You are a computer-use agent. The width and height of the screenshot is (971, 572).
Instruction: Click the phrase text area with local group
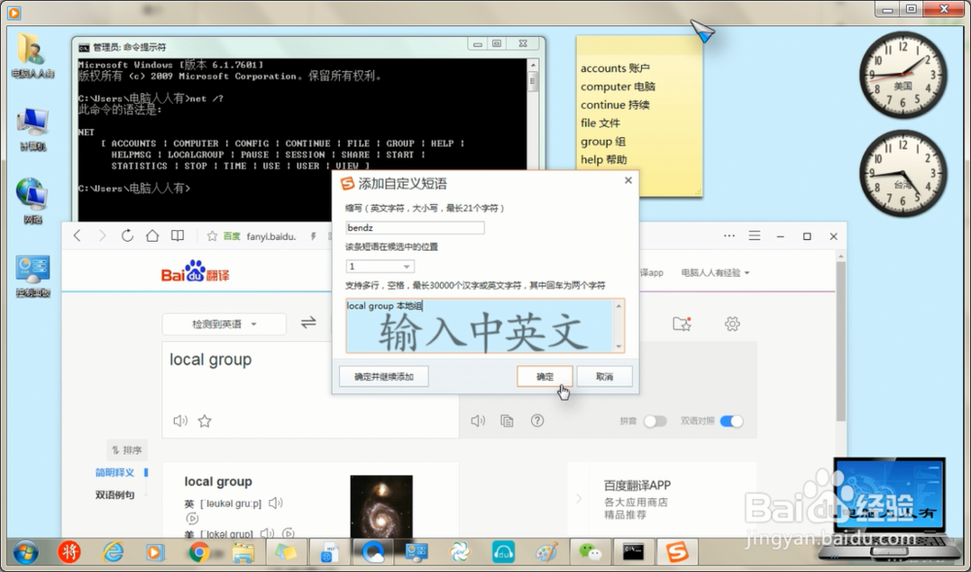point(485,325)
